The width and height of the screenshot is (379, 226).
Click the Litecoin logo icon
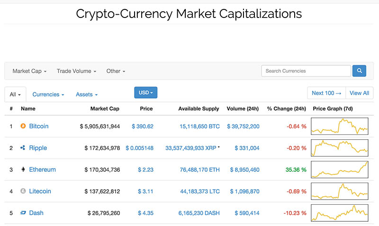(23, 191)
